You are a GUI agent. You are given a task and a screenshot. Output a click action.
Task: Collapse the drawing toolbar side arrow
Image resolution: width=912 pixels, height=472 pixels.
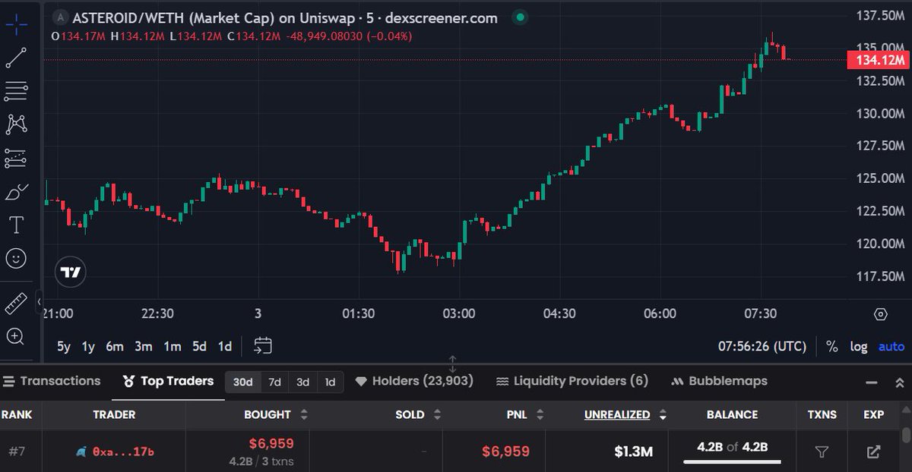pos(38,304)
